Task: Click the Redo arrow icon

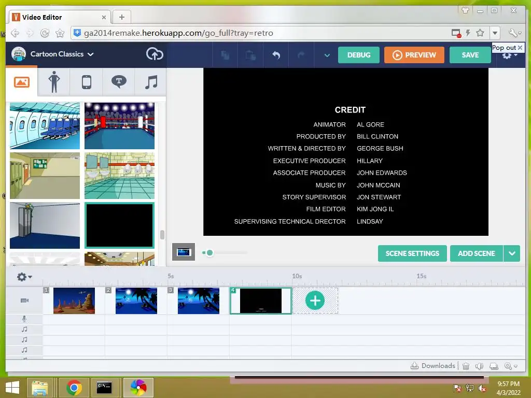Action: click(301, 55)
